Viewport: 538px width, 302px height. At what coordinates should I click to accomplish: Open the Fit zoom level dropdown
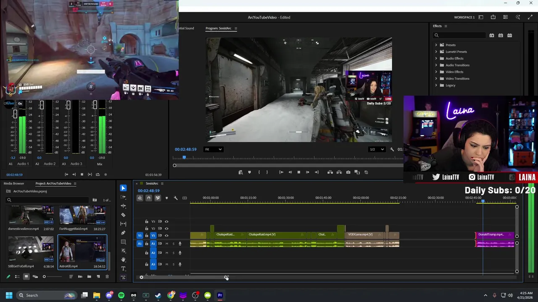(214, 149)
